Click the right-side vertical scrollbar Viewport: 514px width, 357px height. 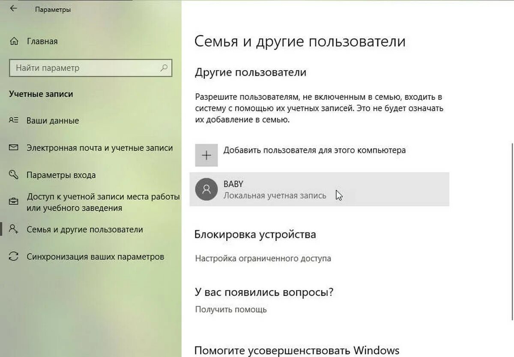(512, 231)
